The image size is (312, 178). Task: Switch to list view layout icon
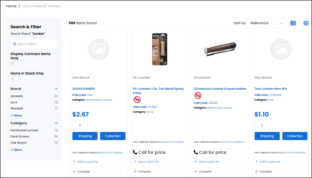click(x=293, y=23)
